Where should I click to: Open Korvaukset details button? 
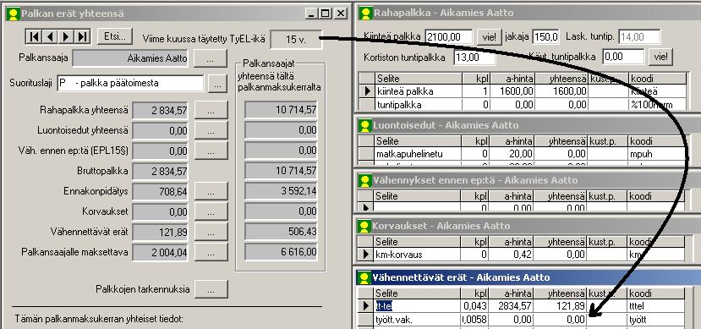pos(211,211)
